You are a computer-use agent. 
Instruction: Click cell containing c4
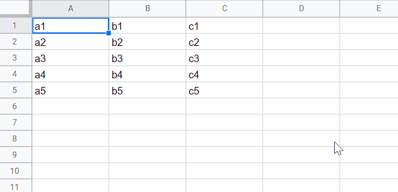point(224,74)
